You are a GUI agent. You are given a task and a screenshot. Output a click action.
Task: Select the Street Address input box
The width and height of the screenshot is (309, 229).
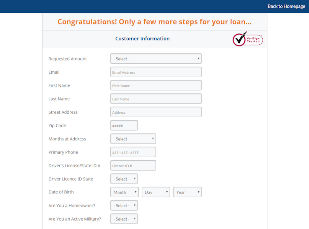tap(156, 112)
